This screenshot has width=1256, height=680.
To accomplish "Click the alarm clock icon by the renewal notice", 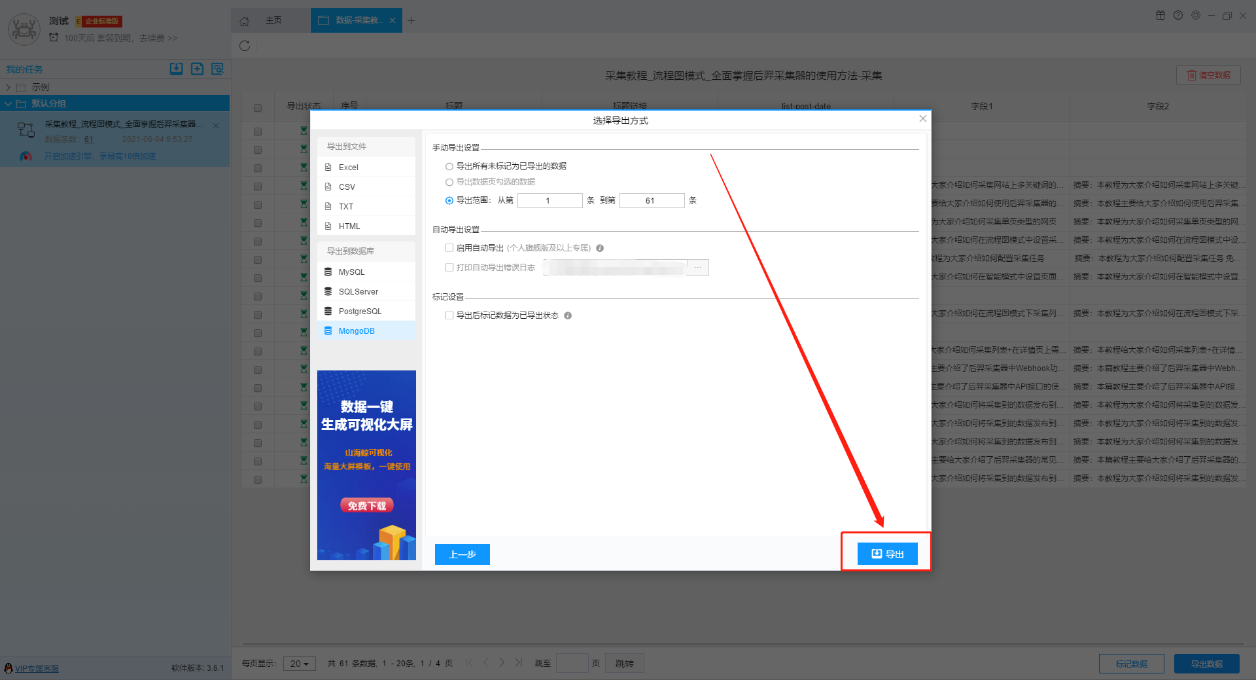I will click(54, 37).
